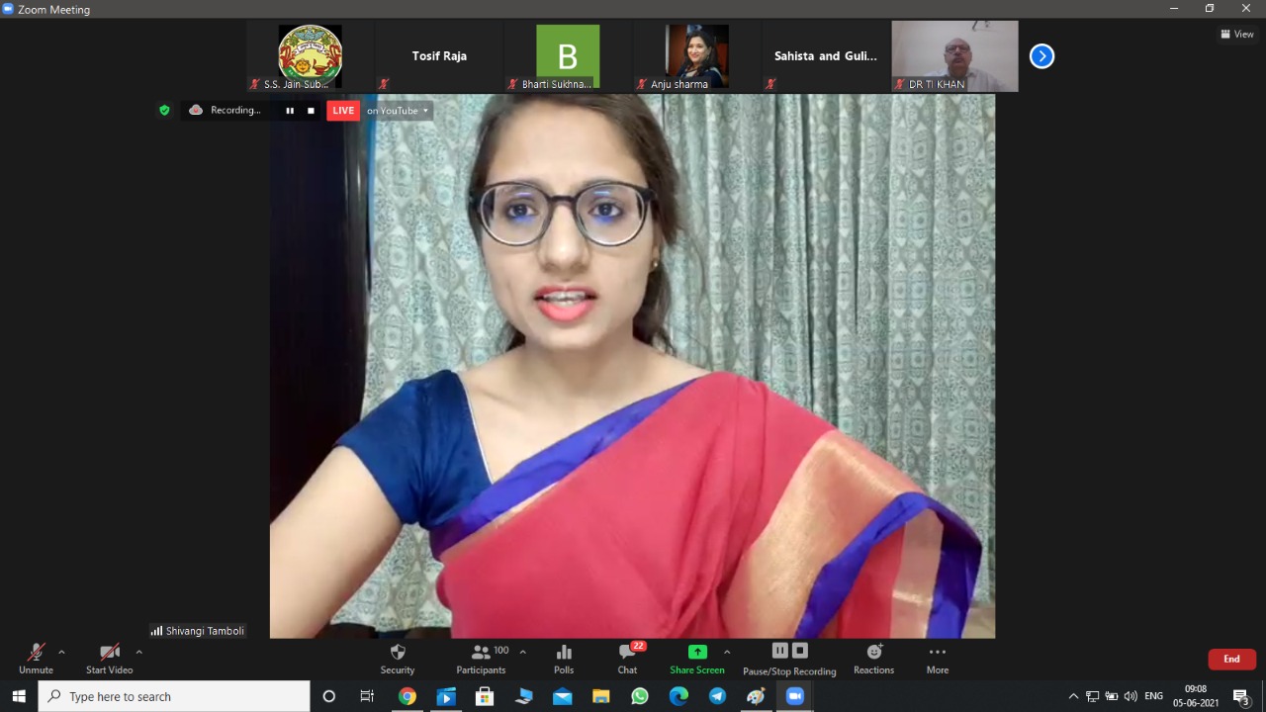1266x712 pixels.
Task: Select the DR TI KHAN video thumbnail
Action: (954, 57)
